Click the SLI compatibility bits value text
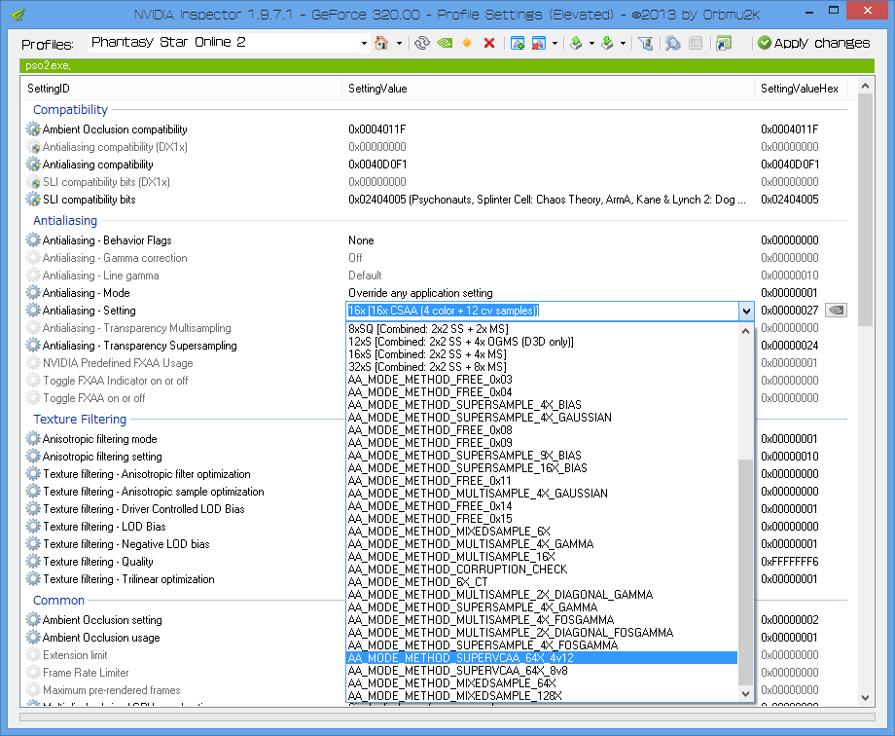Image resolution: width=895 pixels, height=736 pixels. 547,200
